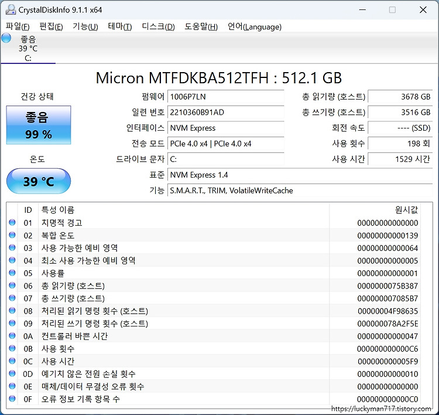Click raw value 0000000000139

click(x=387, y=236)
